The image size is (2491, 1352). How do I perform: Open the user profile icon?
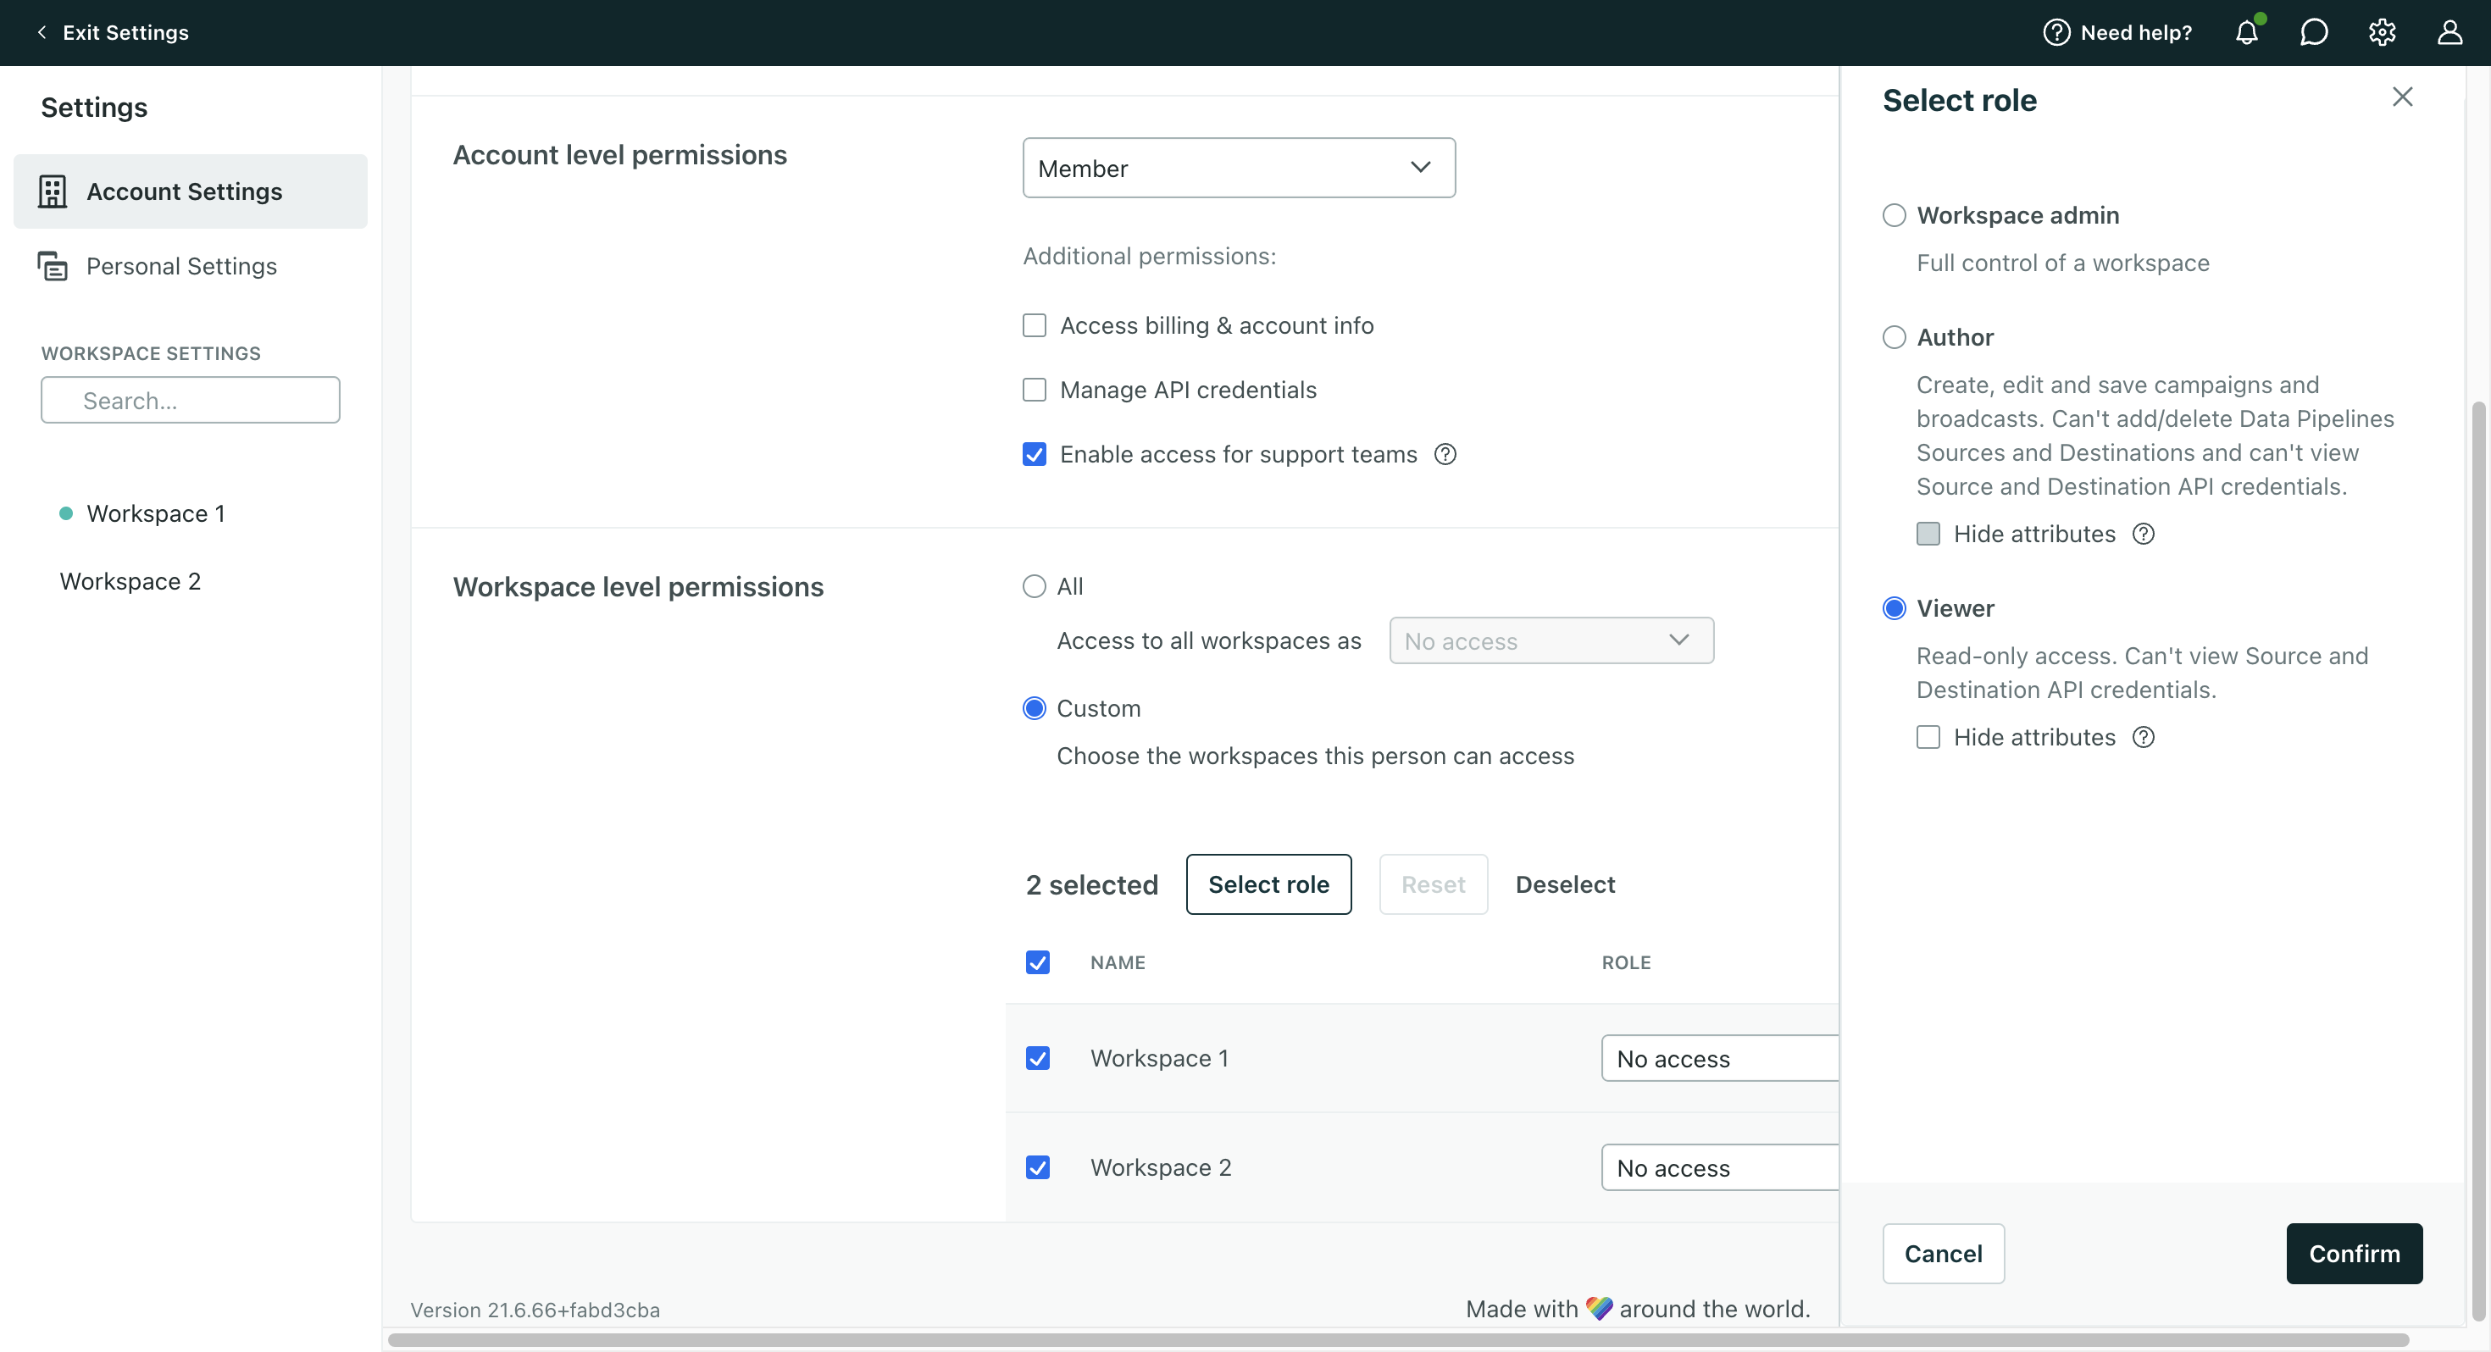[2449, 32]
